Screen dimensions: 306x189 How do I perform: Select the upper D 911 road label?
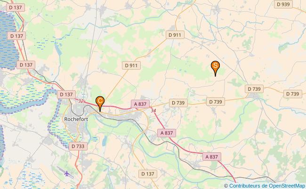pyautogui.click(x=175, y=35)
